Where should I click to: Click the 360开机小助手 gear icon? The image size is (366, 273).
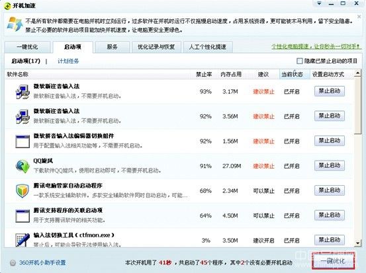(13, 263)
